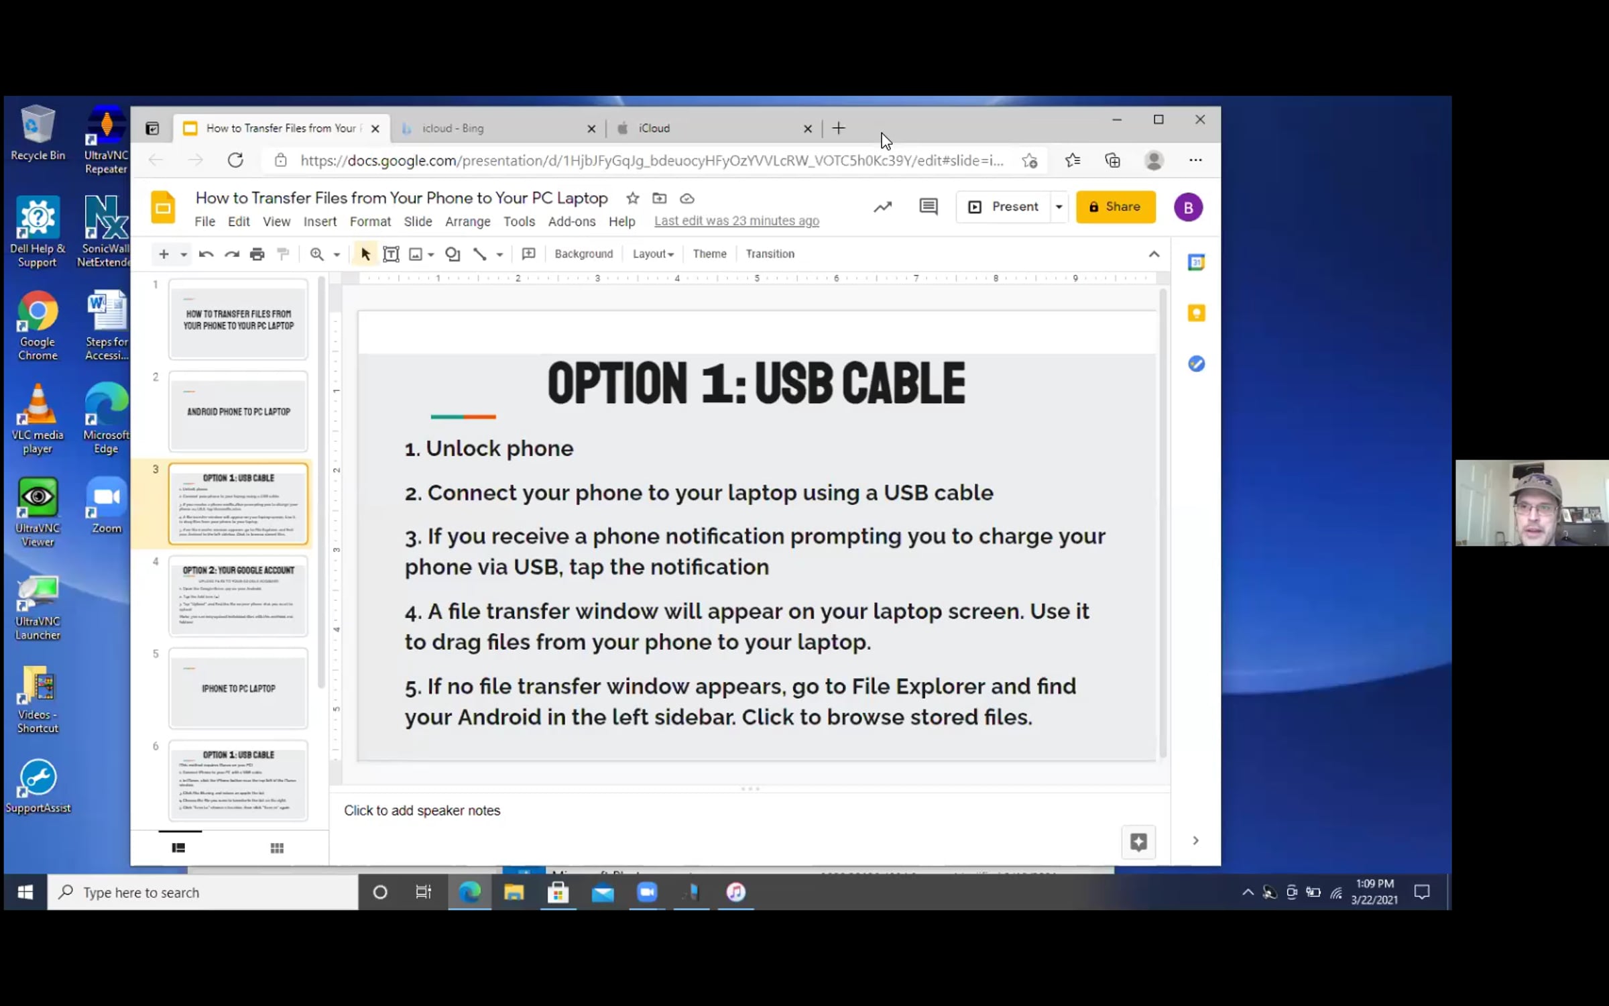The width and height of the screenshot is (1609, 1006).
Task: Open comment history icon
Action: pyautogui.click(x=928, y=207)
